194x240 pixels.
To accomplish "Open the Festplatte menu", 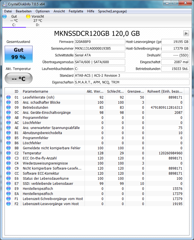I will coord(76,11).
